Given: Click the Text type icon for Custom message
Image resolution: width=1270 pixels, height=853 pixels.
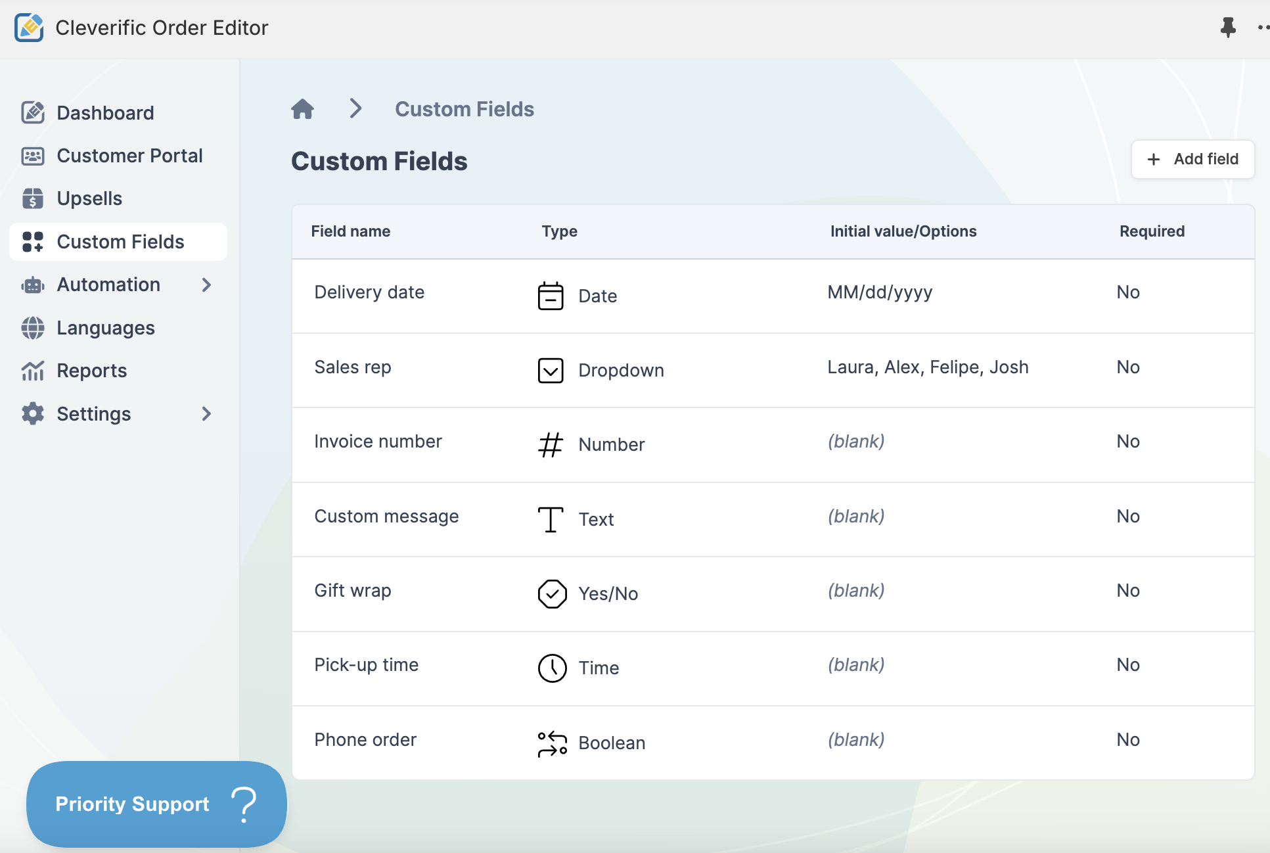Looking at the screenshot, I should point(551,519).
